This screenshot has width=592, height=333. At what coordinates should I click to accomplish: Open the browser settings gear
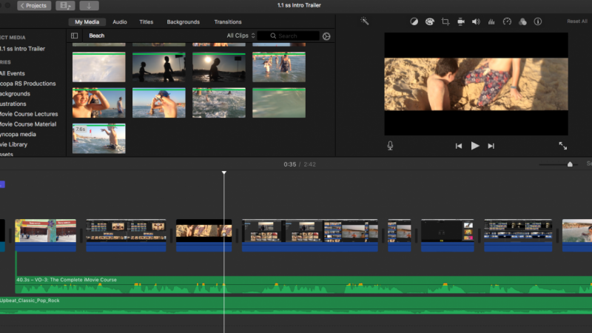(326, 36)
